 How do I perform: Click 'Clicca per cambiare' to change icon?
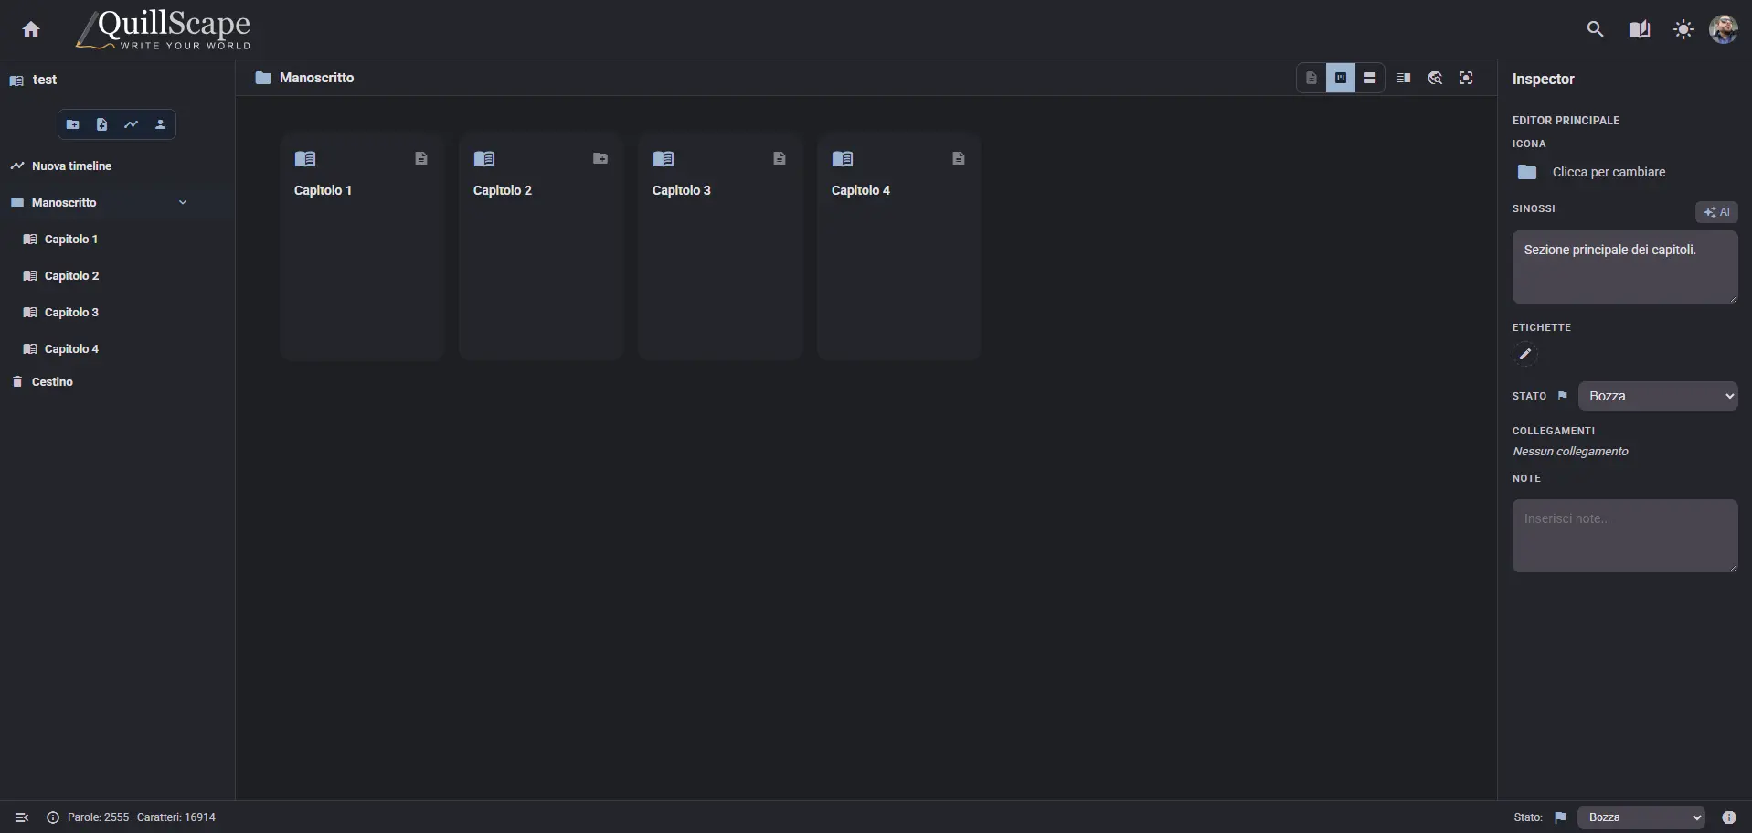pos(1608,172)
